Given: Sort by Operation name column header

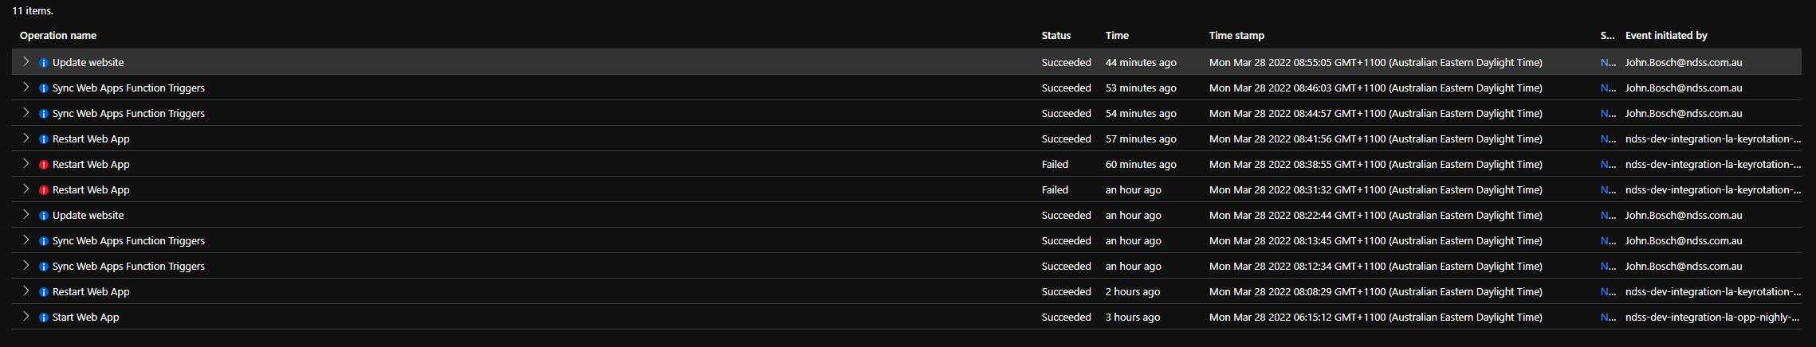Looking at the screenshot, I should click(58, 35).
